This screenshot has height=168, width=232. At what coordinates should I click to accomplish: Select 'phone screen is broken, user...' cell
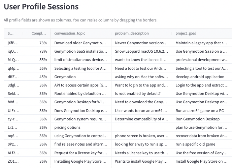(x=142, y=136)
